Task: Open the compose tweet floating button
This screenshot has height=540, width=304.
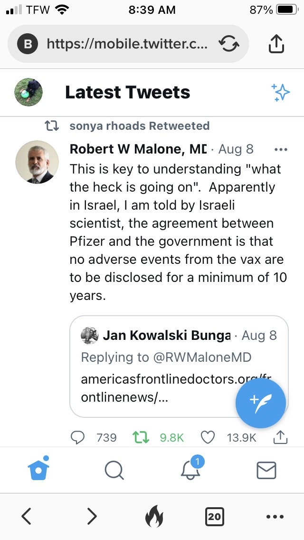Action: pos(260,403)
